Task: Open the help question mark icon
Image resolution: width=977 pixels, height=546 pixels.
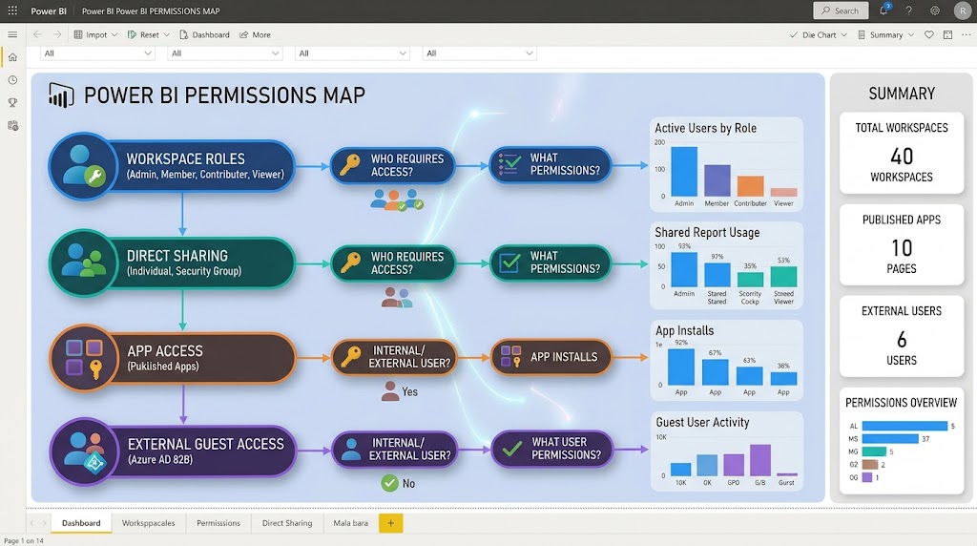Action: coord(908,10)
